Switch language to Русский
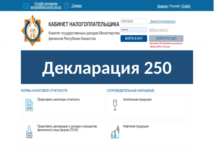 point(175,6)
